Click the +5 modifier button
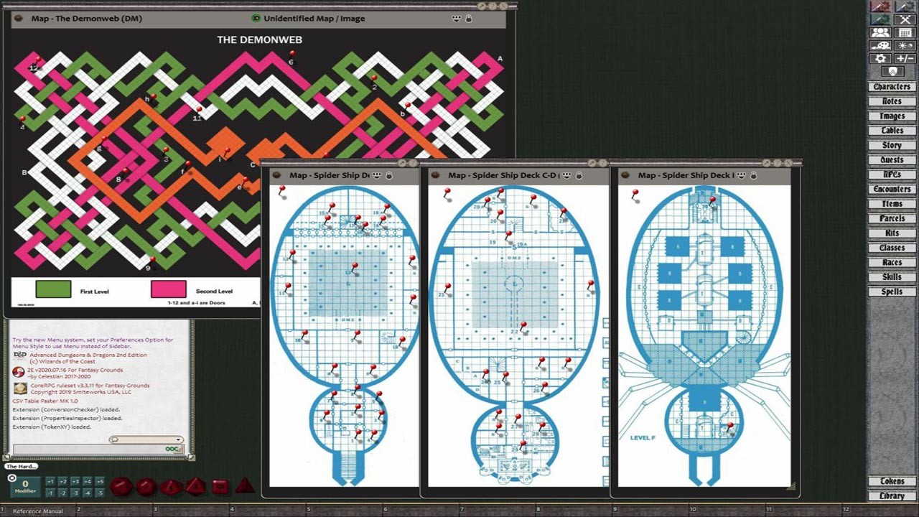 tap(101, 481)
